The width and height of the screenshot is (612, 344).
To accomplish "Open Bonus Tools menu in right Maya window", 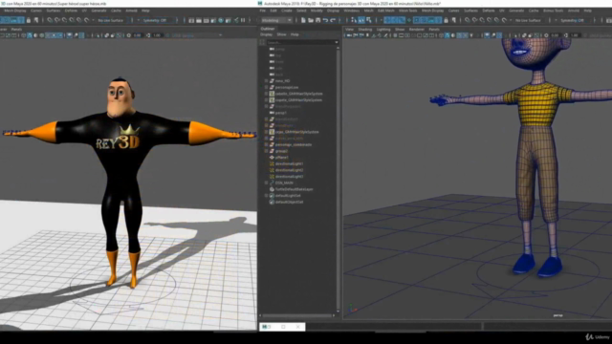I will pos(553,11).
